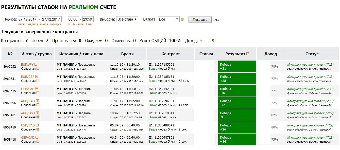Screen dimensions: 340x150
Task: Open the Выборка dropdown
Action: (x=127, y=19)
